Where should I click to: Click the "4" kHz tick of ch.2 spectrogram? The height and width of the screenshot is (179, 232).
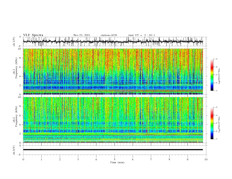pyautogui.click(x=20, y=125)
